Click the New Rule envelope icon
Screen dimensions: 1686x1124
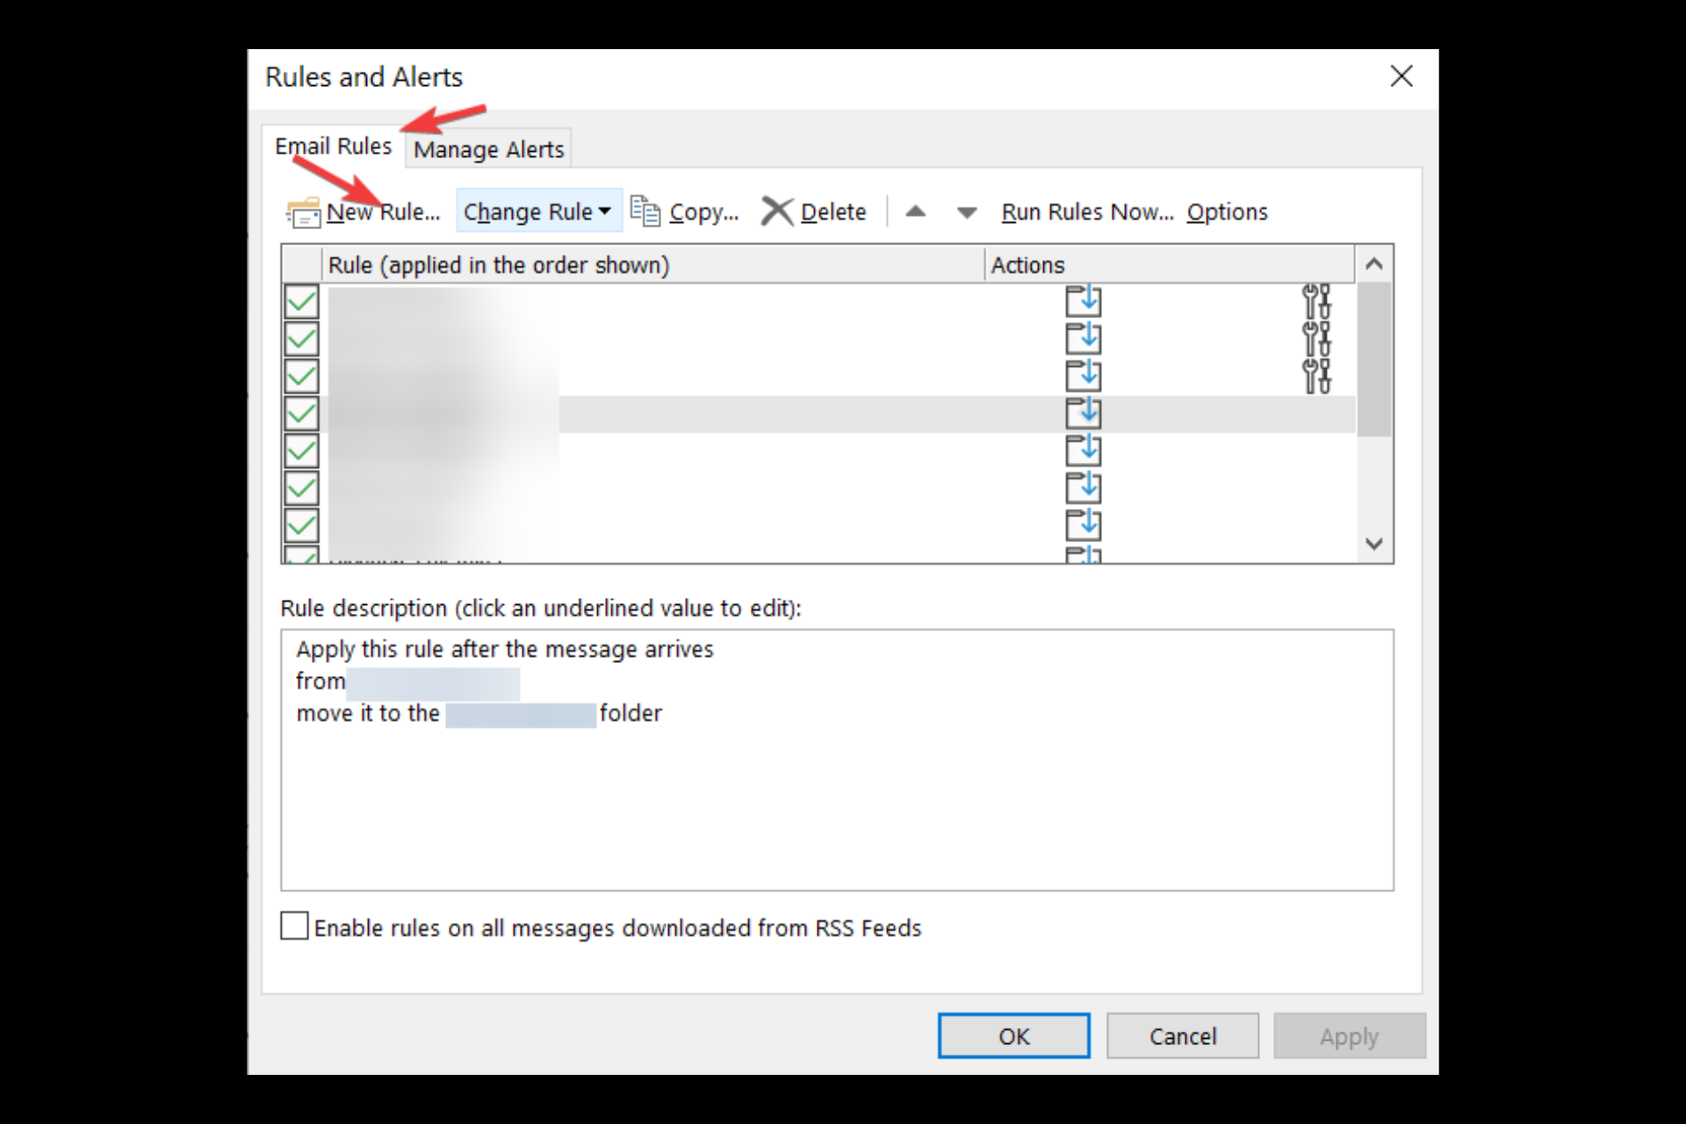pos(304,213)
